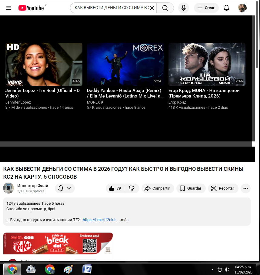Open the volume speaker tray icon
The image size is (260, 275).
coord(227,270)
